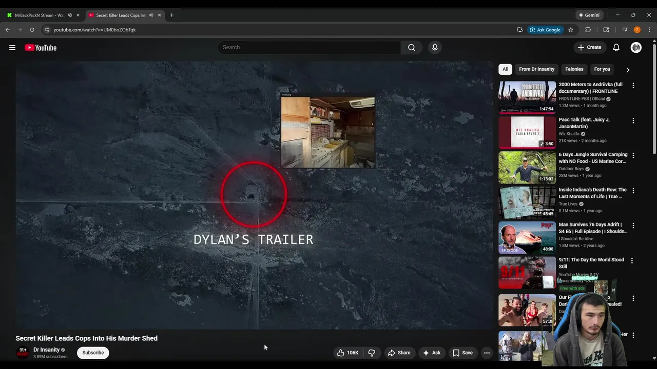Mute the Secret Killer YouTube tab
The width and height of the screenshot is (657, 369).
click(151, 15)
